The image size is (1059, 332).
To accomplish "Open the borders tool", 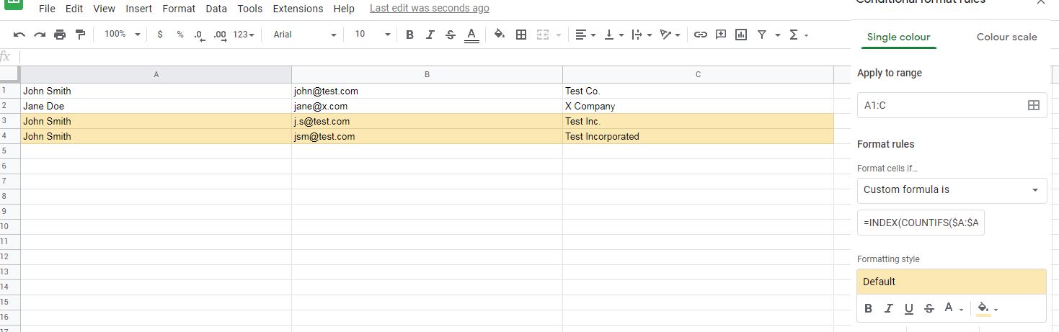I will [x=521, y=35].
